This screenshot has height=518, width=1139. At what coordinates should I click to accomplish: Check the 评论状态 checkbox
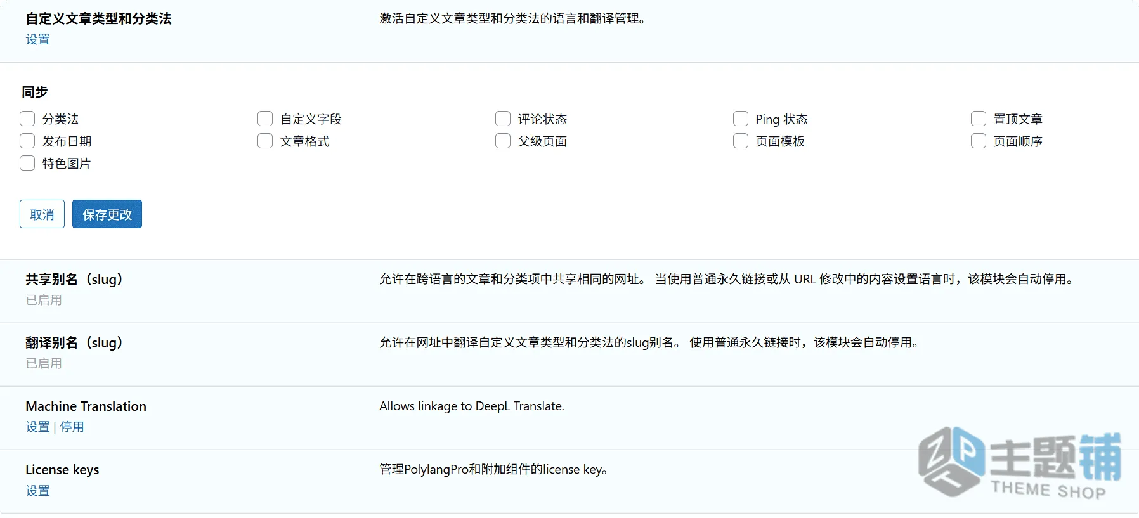coord(503,119)
